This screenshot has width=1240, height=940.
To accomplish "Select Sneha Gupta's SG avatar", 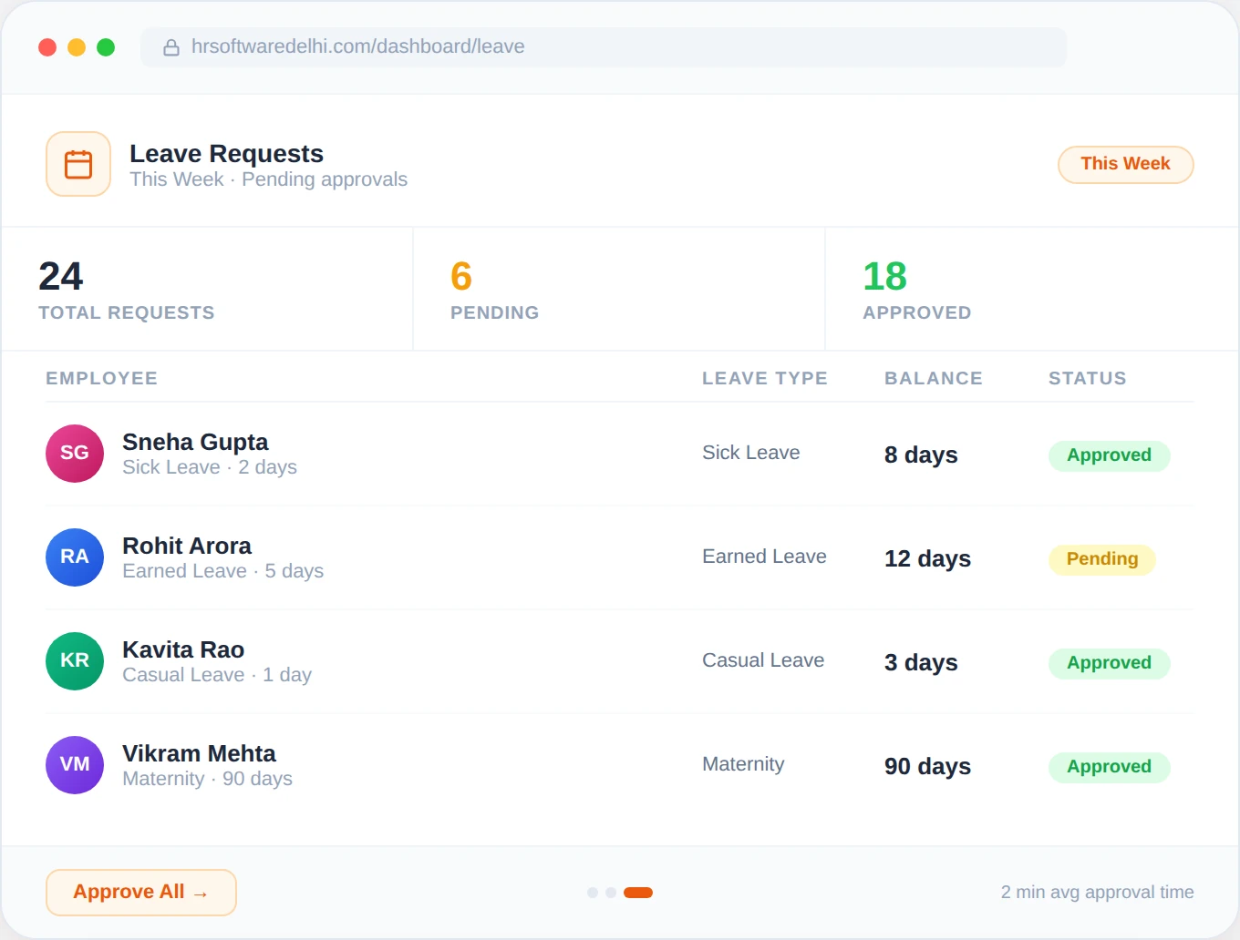I will click(x=74, y=453).
